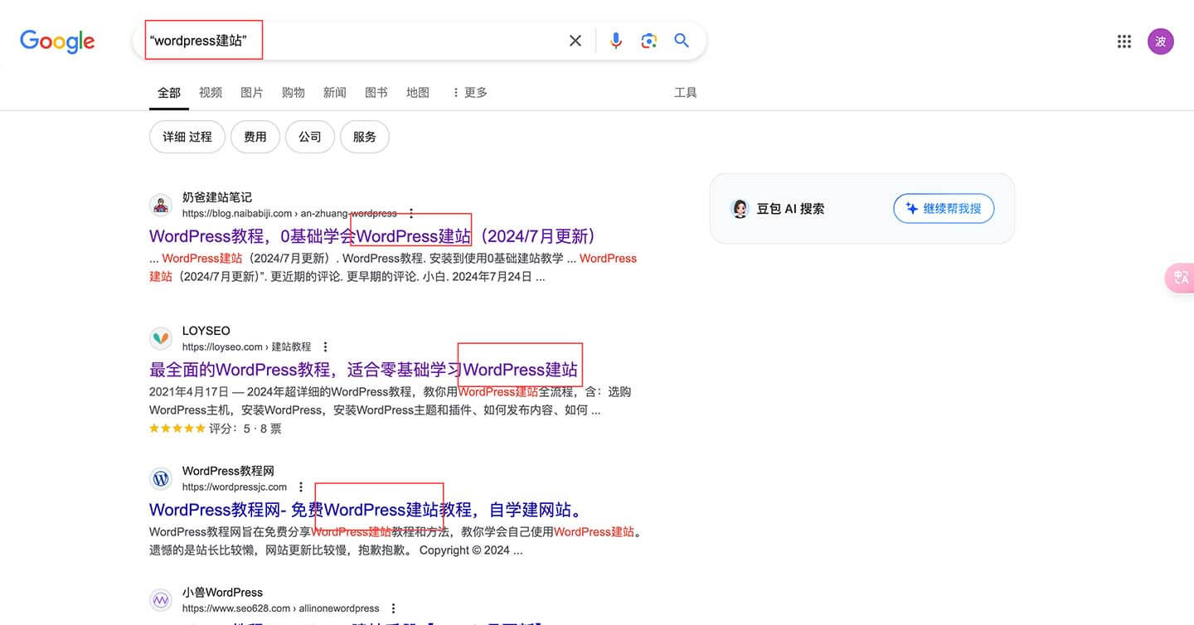Click the loyseo.com › 建站教程 breadcrumb
The height and width of the screenshot is (625, 1194).
[246, 347]
